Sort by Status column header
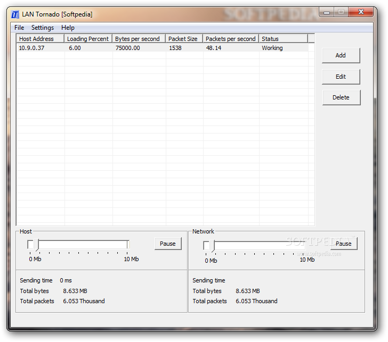 [284, 39]
